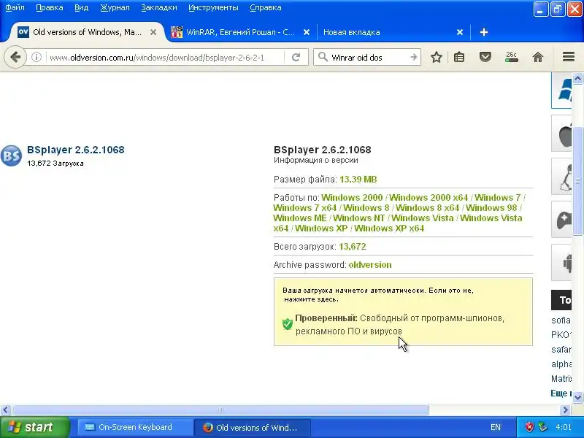Go back to the previous page
The image size is (584, 438).
(15, 58)
